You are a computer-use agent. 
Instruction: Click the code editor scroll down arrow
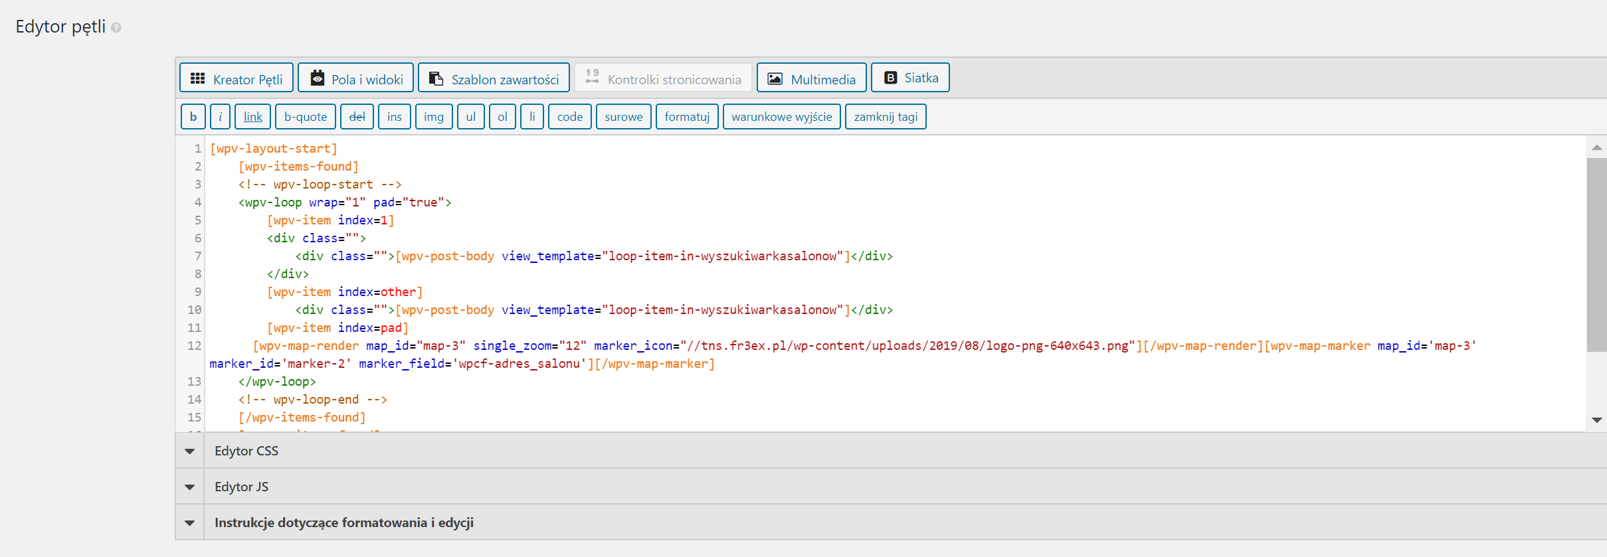(x=1597, y=420)
